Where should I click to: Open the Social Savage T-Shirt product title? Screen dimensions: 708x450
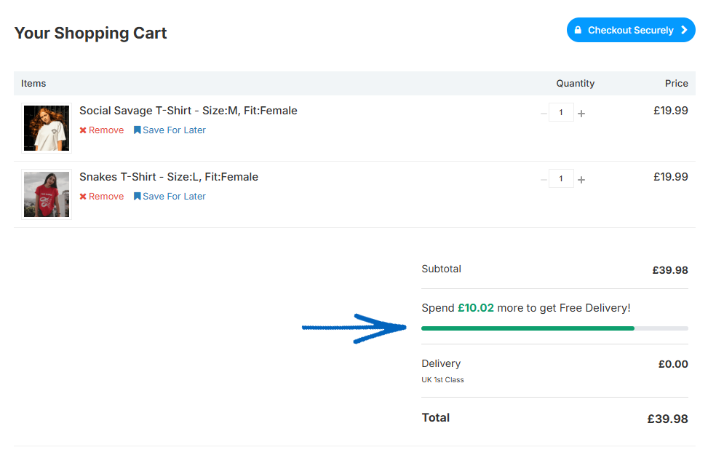tap(188, 111)
